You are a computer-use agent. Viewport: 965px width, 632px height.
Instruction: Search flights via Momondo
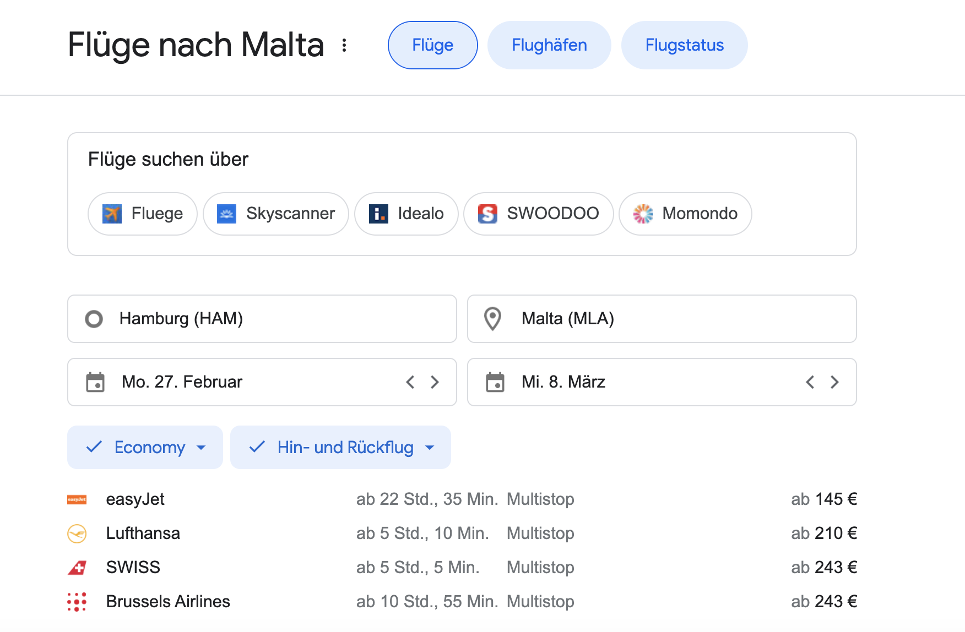pyautogui.click(x=685, y=214)
